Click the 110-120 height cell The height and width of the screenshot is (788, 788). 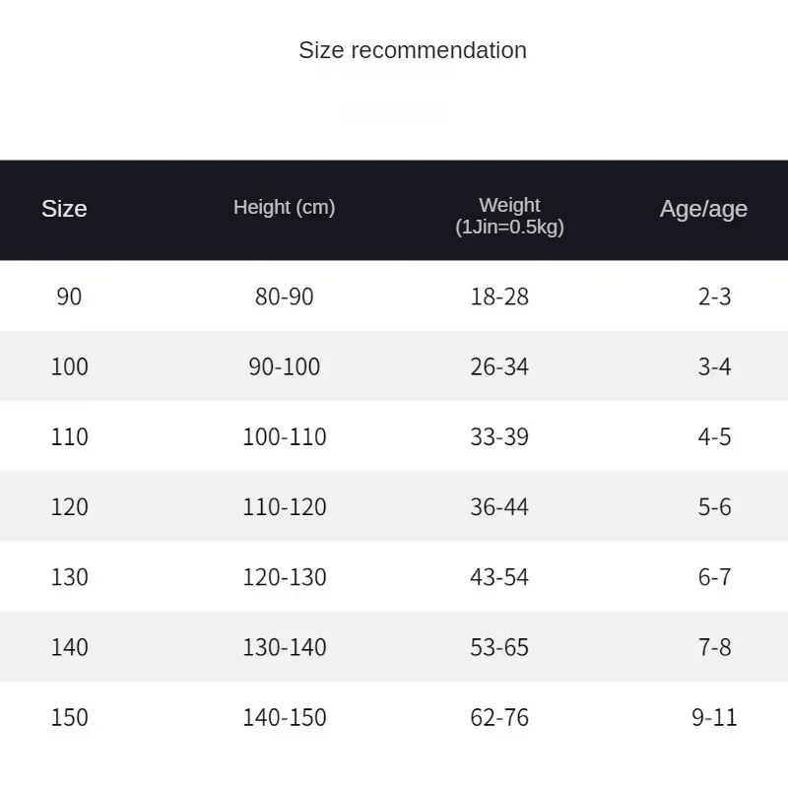coord(284,506)
